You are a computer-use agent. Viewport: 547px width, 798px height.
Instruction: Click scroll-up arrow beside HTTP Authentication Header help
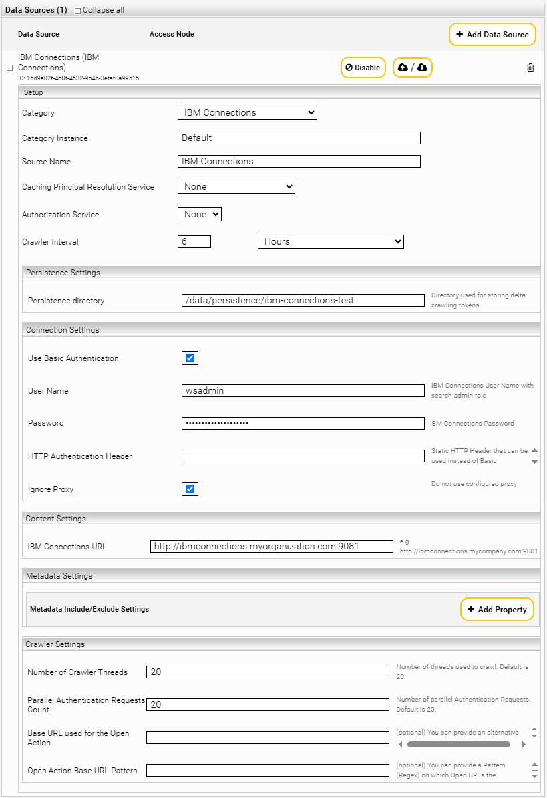[x=534, y=451]
